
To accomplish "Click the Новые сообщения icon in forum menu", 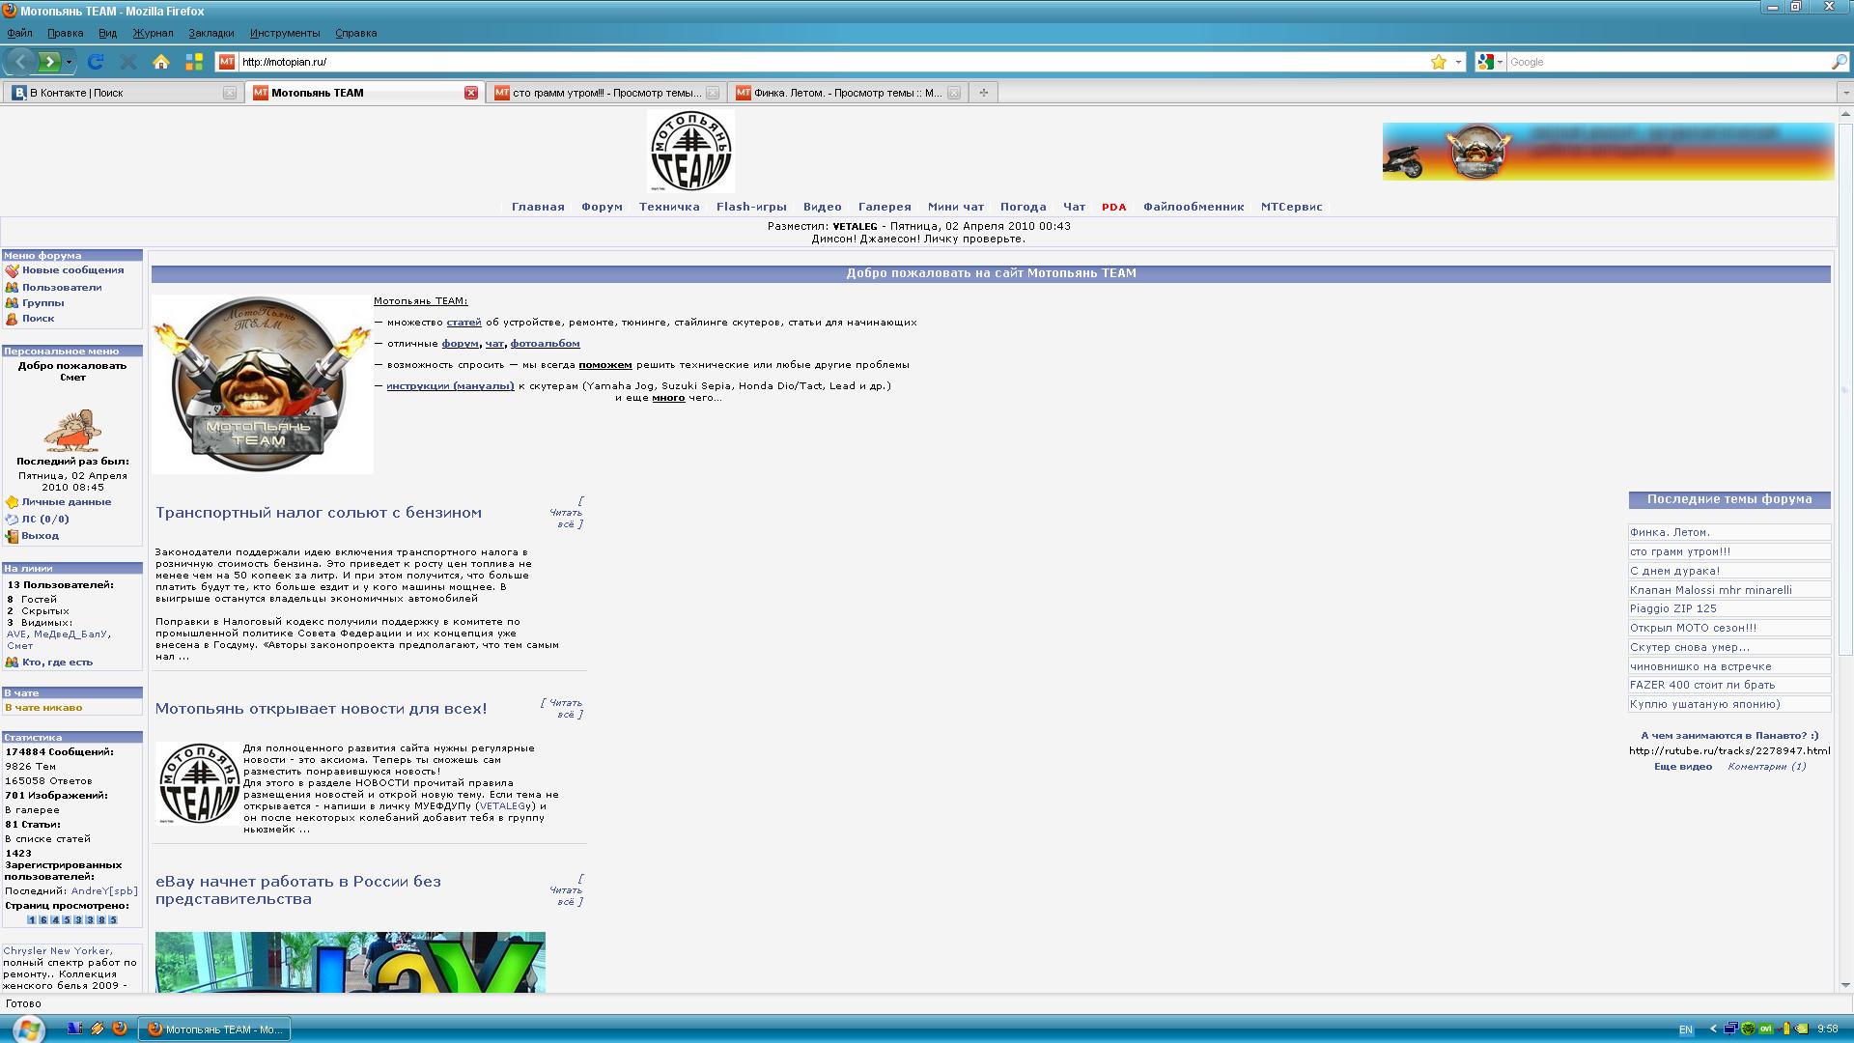I will [12, 271].
